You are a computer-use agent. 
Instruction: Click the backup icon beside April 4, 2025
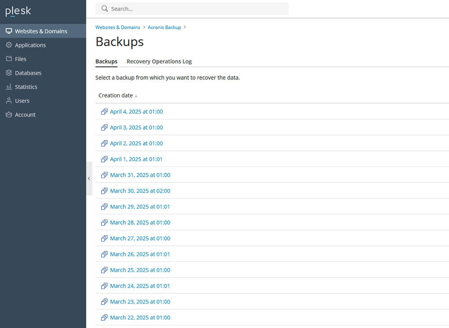coord(104,112)
